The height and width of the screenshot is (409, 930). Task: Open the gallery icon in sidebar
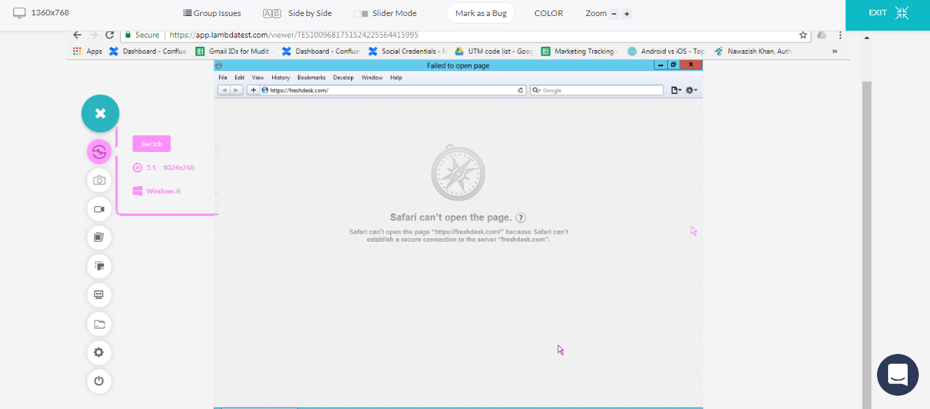point(99,238)
